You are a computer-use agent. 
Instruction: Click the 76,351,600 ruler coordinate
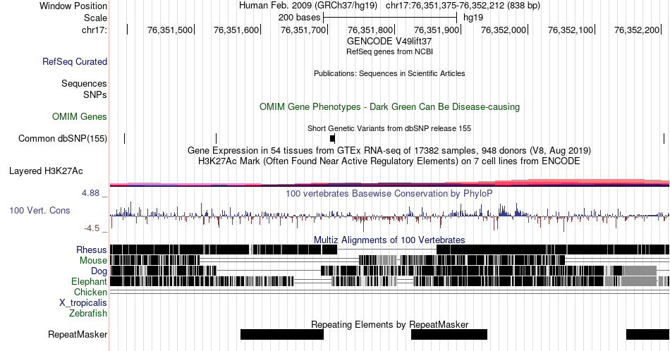pos(236,30)
